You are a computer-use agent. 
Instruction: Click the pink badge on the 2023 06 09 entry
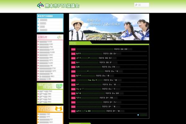pos(73,49)
